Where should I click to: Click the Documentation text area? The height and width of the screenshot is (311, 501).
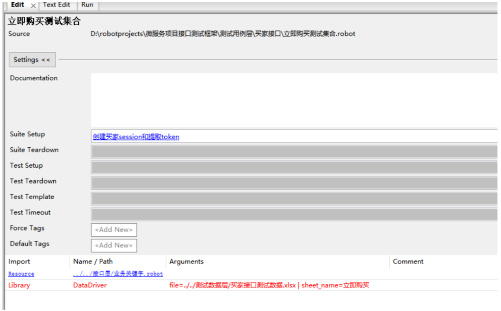point(294,100)
